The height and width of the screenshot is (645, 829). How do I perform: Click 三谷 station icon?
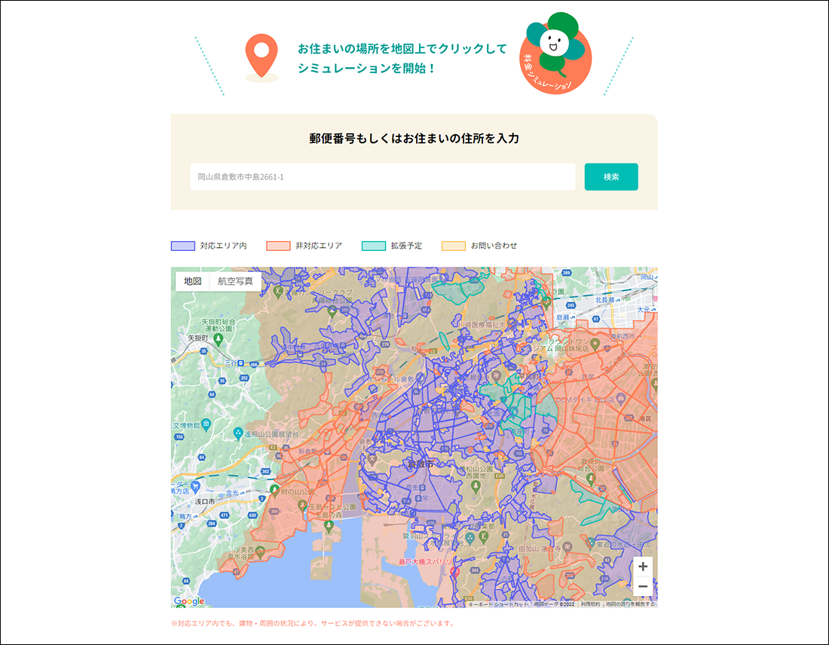pos(241,362)
